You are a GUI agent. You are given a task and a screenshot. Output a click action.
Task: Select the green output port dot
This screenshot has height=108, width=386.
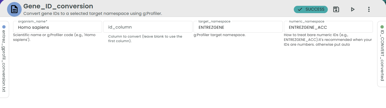(382, 27)
